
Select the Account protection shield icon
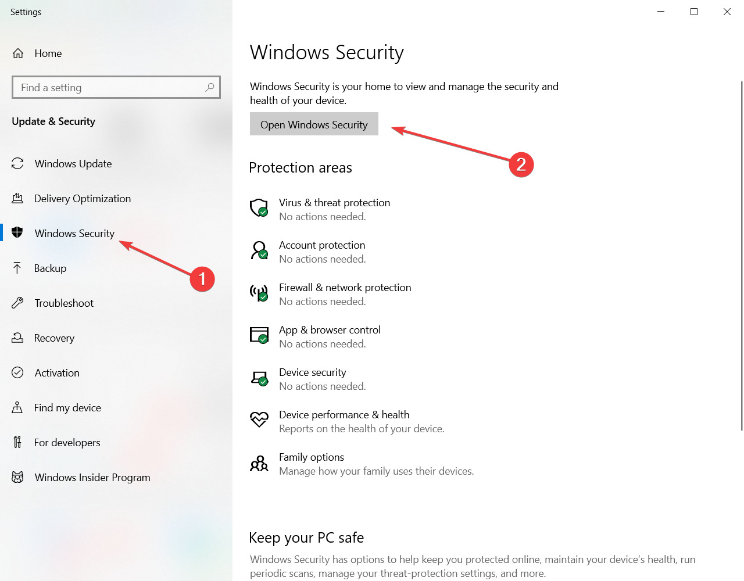click(259, 250)
